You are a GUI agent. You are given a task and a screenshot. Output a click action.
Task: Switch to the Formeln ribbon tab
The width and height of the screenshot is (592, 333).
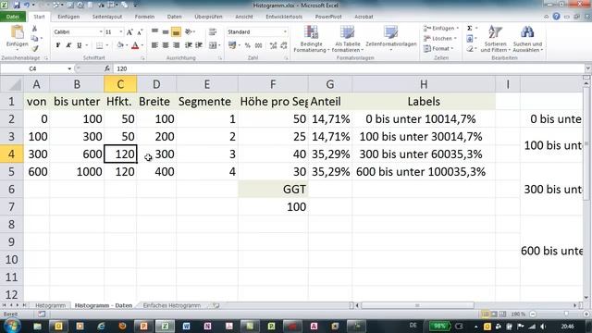[144, 17]
